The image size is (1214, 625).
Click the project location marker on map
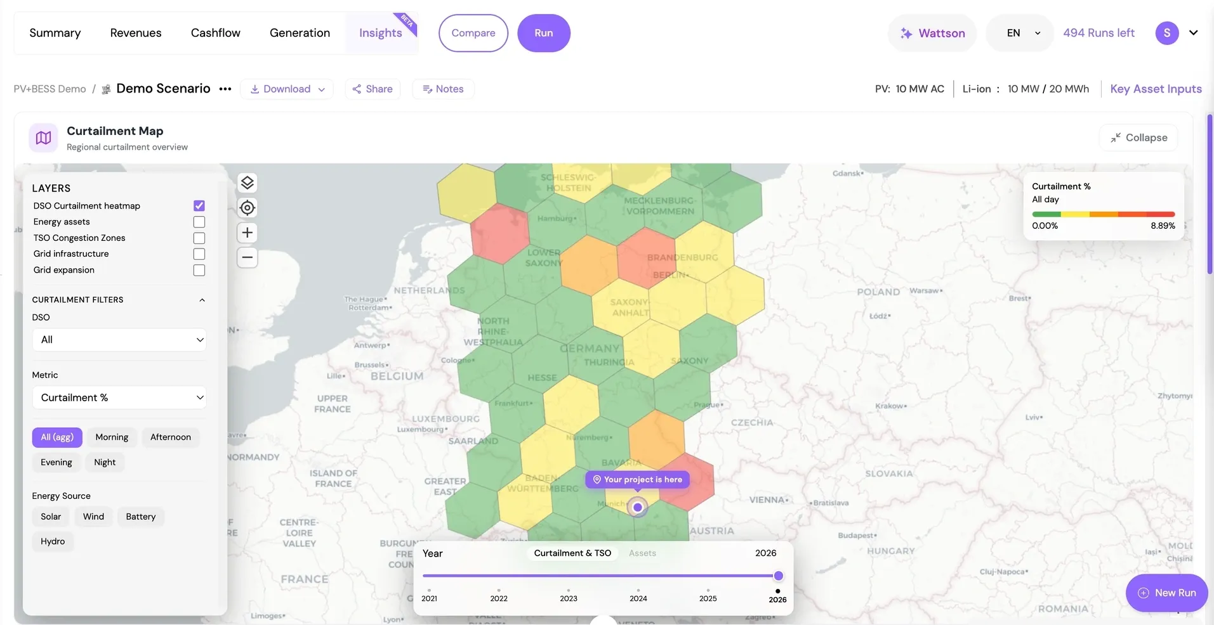tap(638, 507)
